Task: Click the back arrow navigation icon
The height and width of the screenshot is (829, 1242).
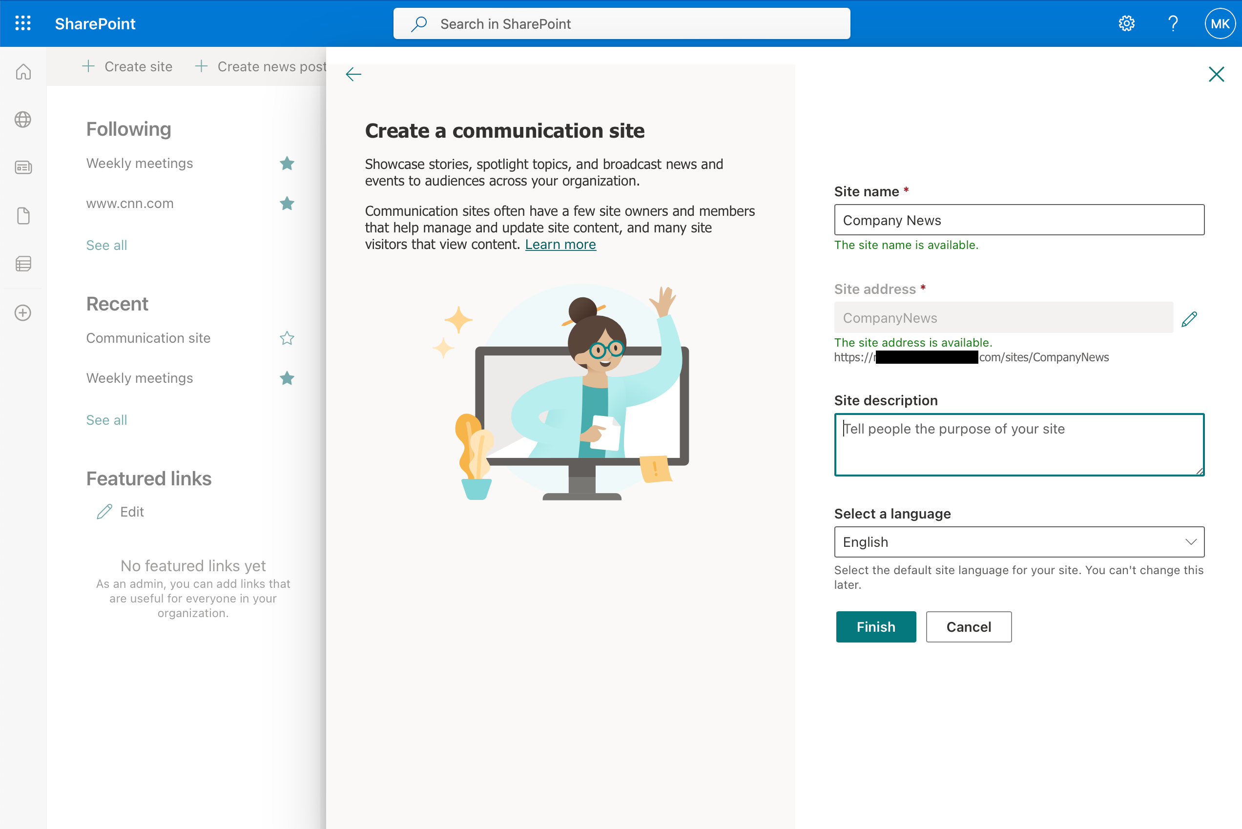Action: [x=353, y=74]
